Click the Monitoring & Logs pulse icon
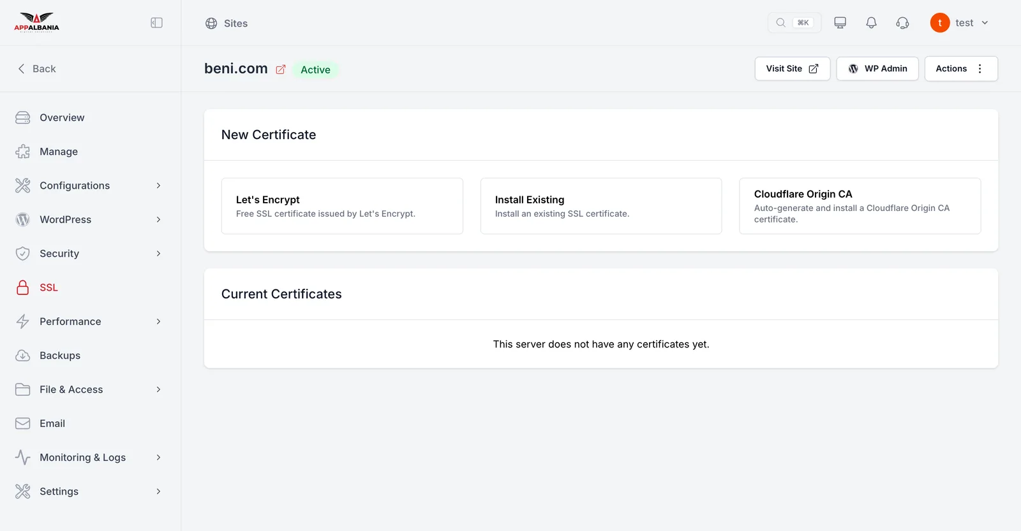This screenshot has width=1021, height=531. point(23,458)
